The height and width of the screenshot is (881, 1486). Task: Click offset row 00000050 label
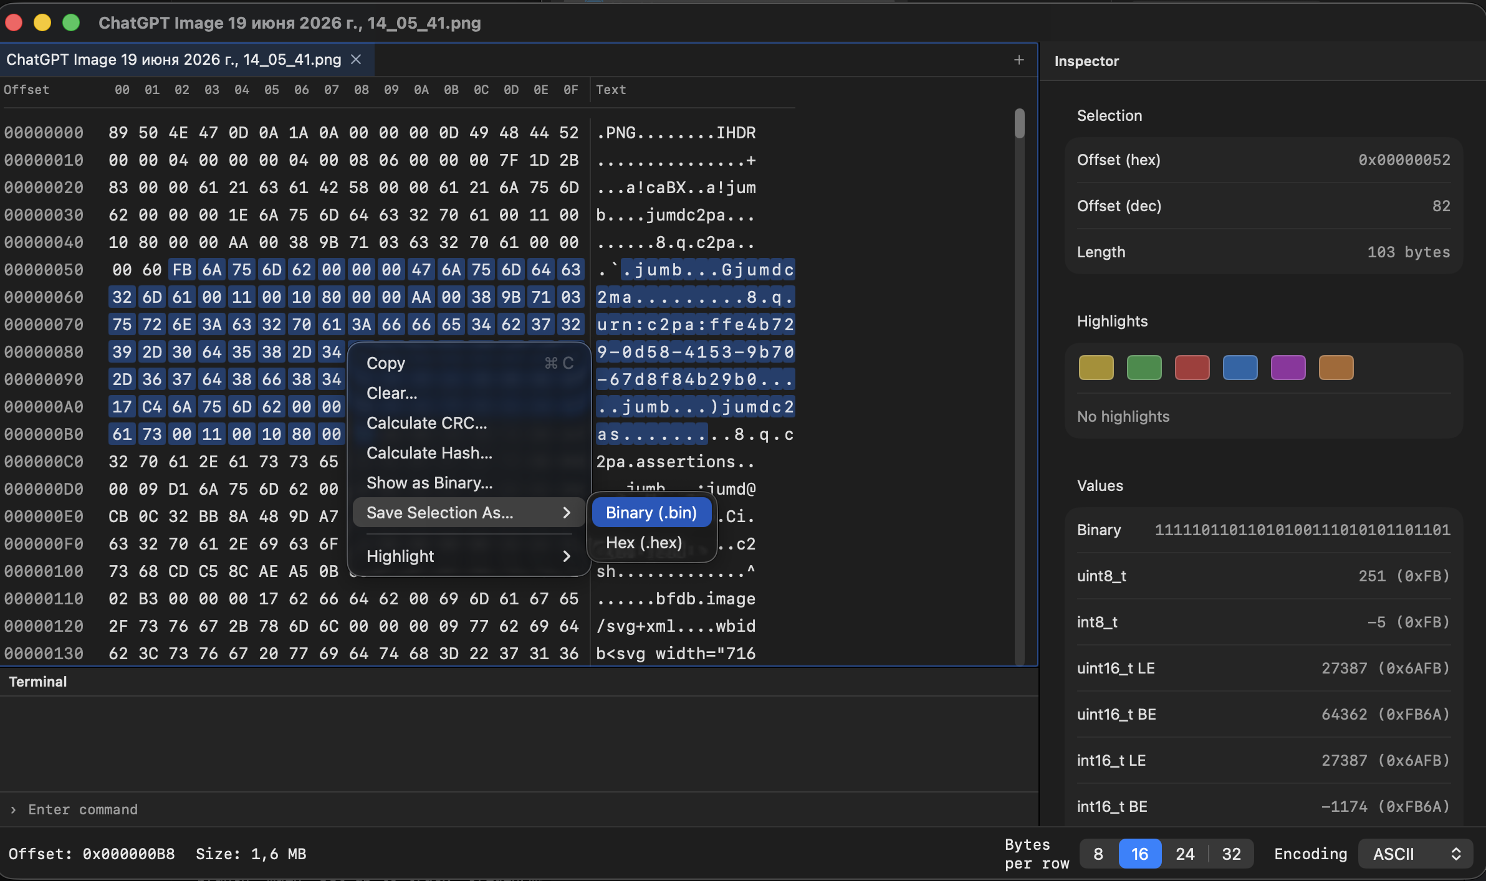click(x=44, y=270)
